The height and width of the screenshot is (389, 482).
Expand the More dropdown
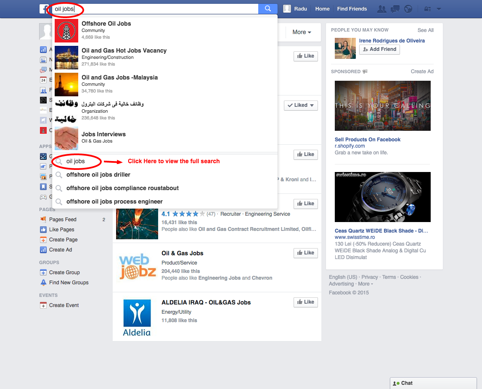click(x=302, y=32)
